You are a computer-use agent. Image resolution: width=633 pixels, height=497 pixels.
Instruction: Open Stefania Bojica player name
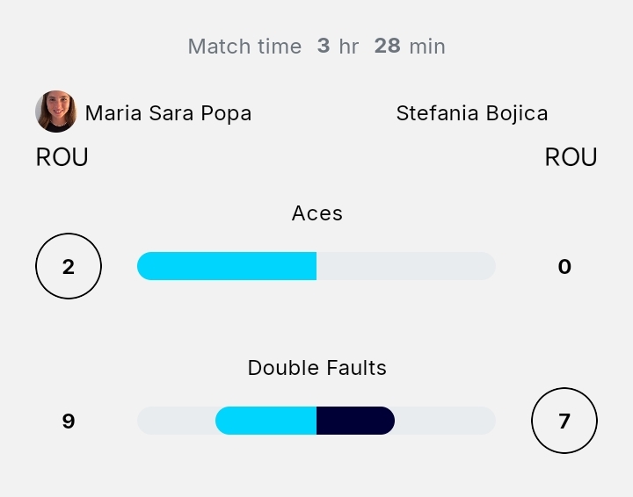point(471,113)
